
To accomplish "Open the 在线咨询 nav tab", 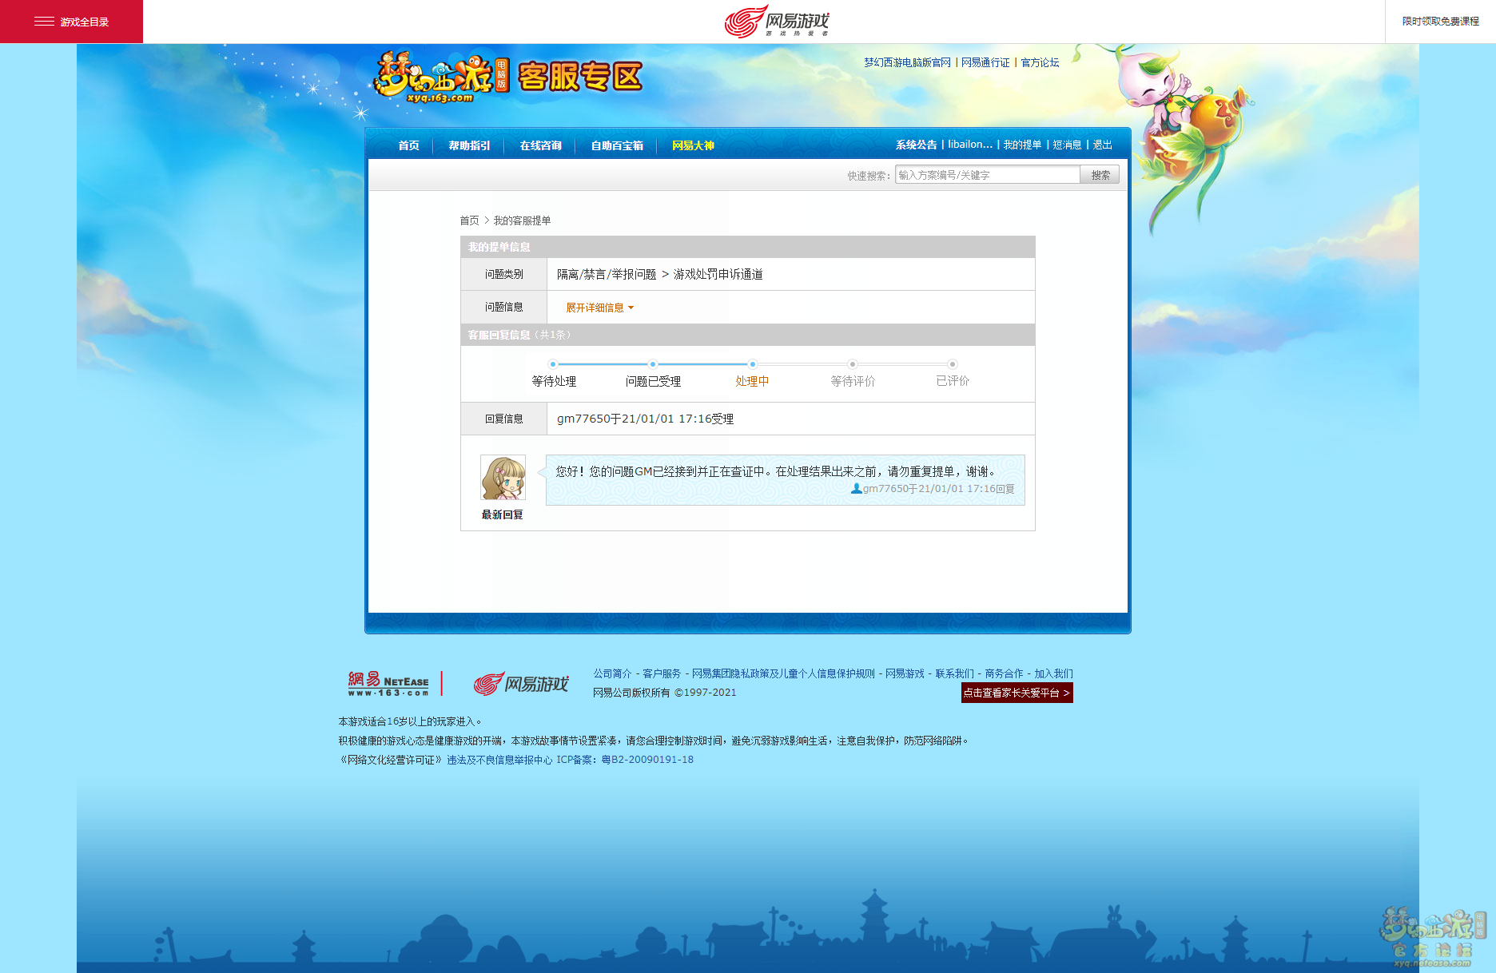I will click(x=540, y=145).
